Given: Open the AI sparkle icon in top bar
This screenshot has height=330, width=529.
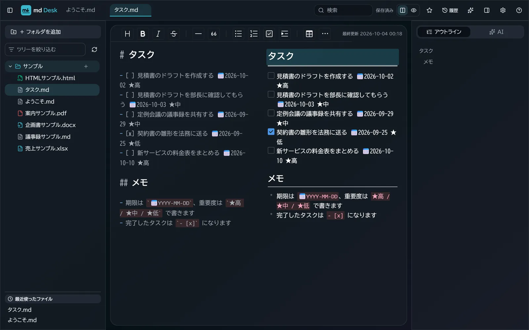Looking at the screenshot, I should click(470, 10).
